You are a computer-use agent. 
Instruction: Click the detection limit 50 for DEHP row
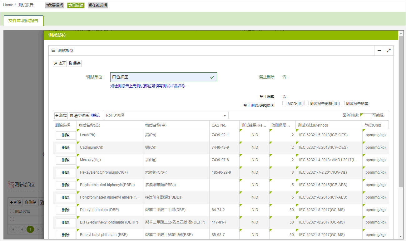283,223
